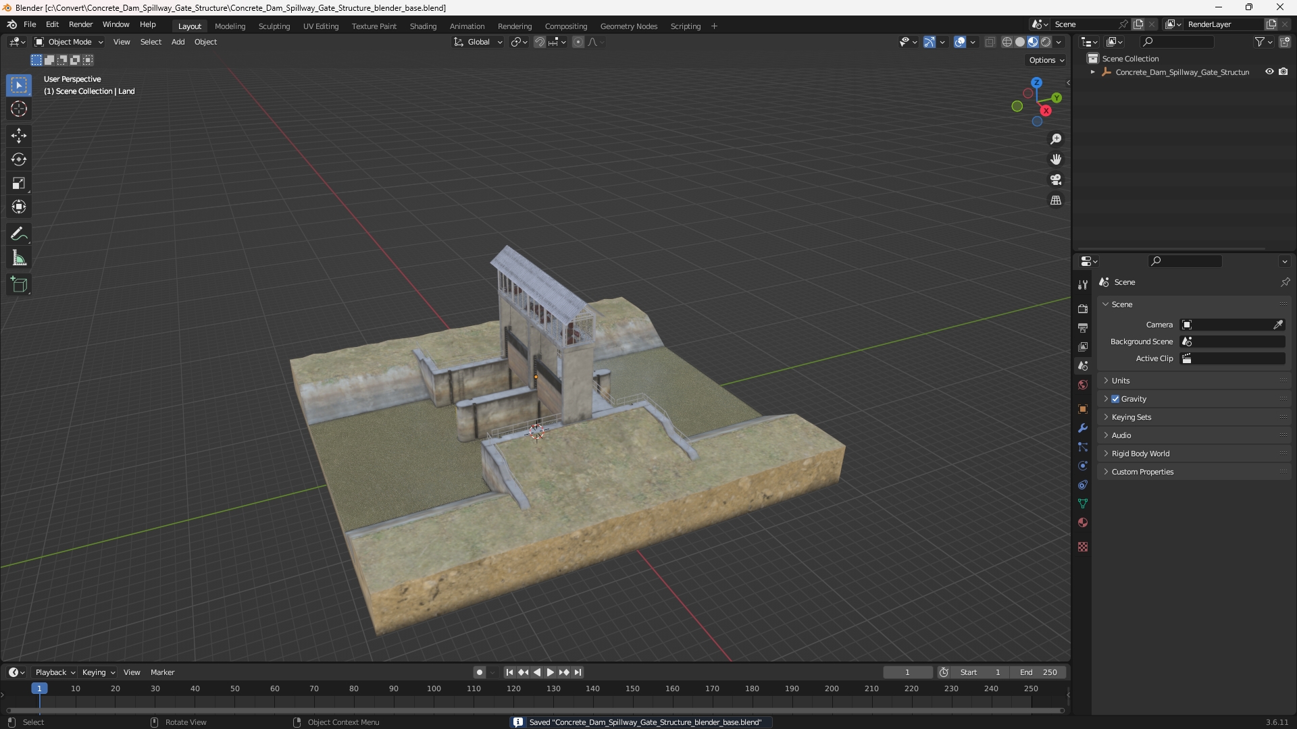Image resolution: width=1297 pixels, height=729 pixels.
Task: Toggle proportional editing button
Action: (x=578, y=42)
